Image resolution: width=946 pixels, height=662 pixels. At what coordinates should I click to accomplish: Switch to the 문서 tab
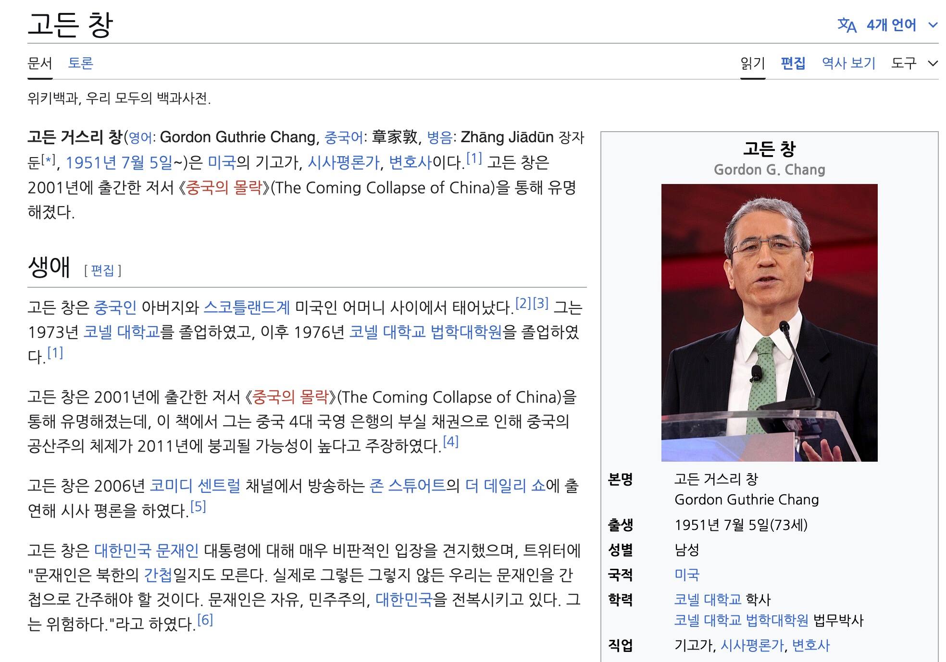40,63
